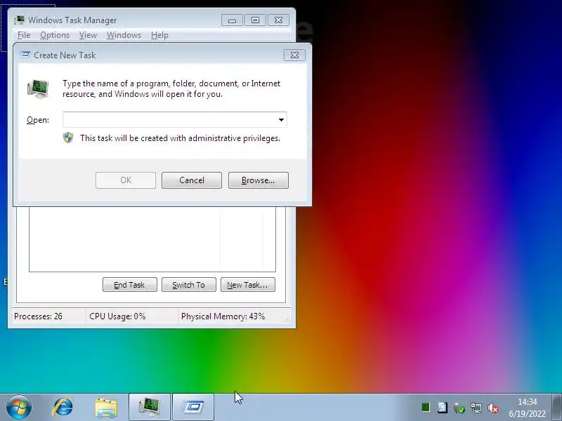562x421 pixels.
Task: Open Windows Explorer folder icon on taskbar
Action: click(x=106, y=408)
